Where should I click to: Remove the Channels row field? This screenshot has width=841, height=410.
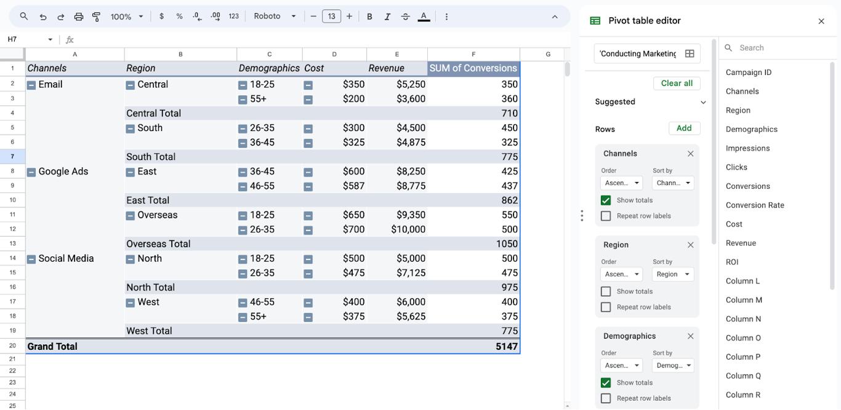pos(690,154)
